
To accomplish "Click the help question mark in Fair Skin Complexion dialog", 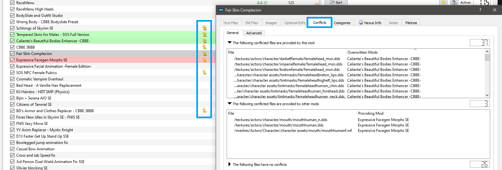I will [x=480, y=10].
